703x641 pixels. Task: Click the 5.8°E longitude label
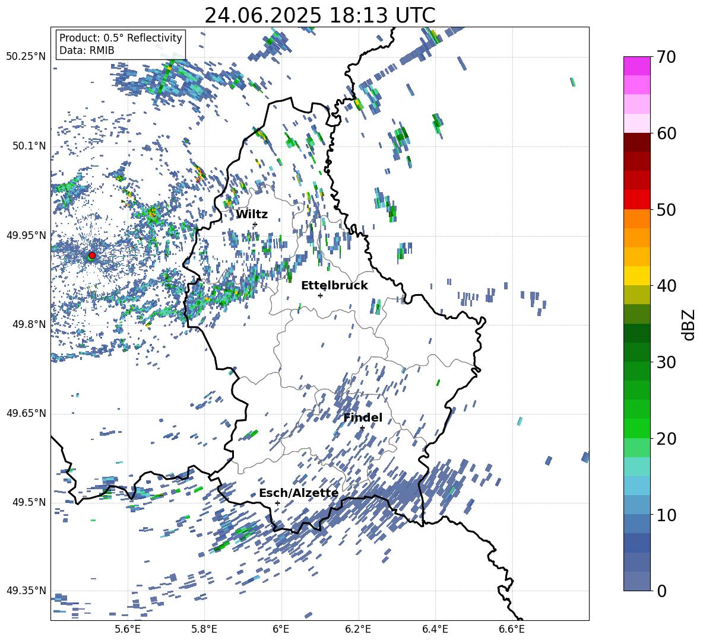coord(204,629)
